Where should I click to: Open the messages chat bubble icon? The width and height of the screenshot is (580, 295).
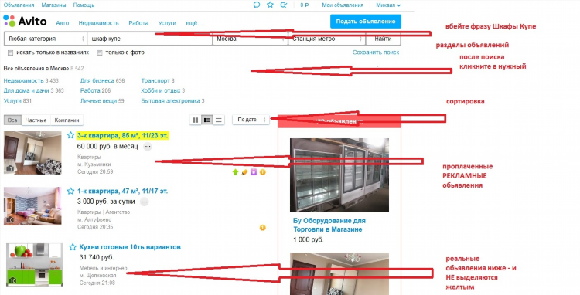click(x=257, y=5)
